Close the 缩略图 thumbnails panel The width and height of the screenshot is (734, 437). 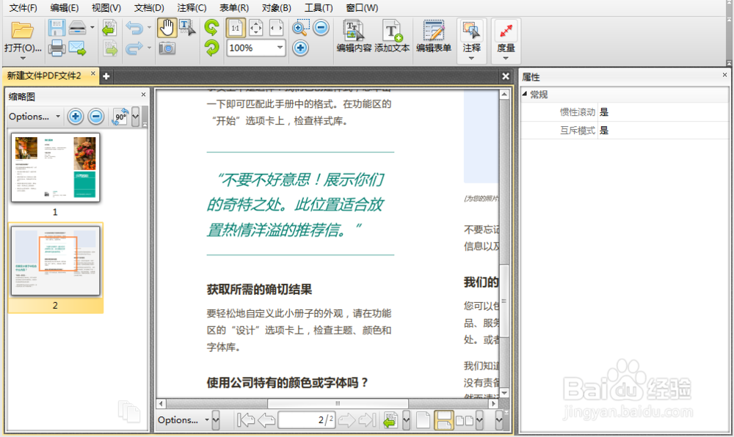143,95
